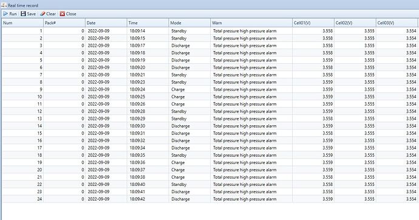Sort by the Pack# column header
The image size is (419, 220).
pyautogui.click(x=64, y=22)
